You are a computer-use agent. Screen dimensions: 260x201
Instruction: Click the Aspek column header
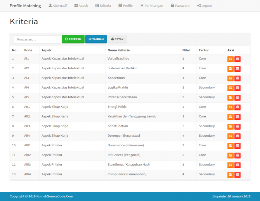[46, 50]
